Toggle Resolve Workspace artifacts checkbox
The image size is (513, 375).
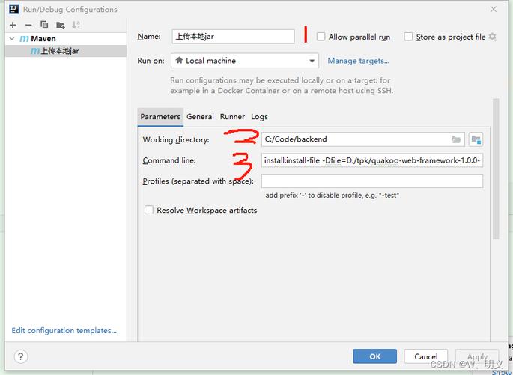pyautogui.click(x=149, y=211)
